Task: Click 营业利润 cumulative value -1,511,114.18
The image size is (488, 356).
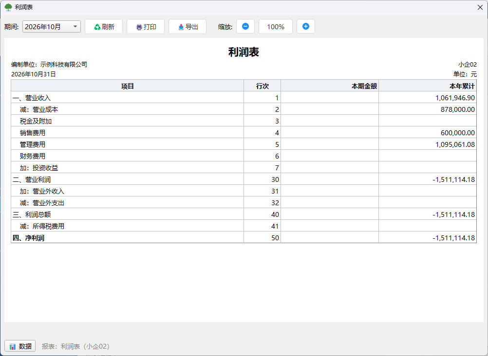Action: click(454, 179)
